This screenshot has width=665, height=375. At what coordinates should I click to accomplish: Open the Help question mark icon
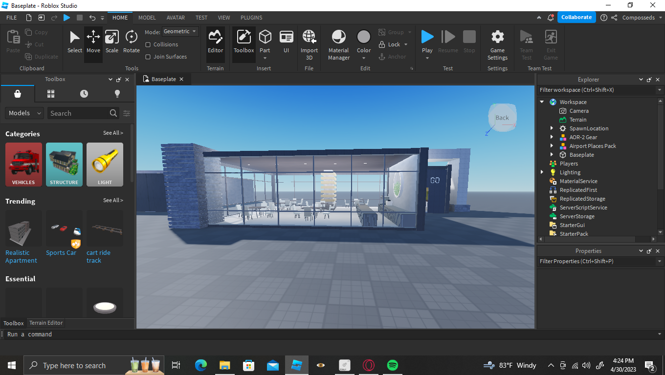tap(604, 18)
